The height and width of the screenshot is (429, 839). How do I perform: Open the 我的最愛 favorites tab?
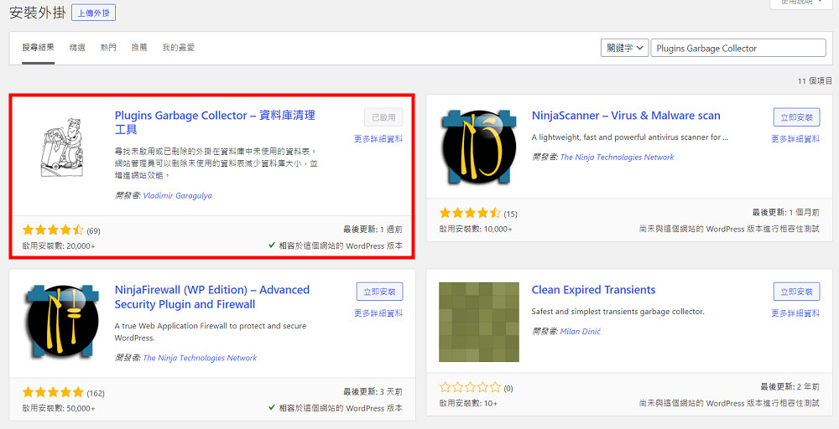point(179,48)
